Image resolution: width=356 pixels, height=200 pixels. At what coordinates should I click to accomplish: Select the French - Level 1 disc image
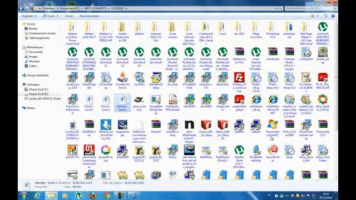[x=89, y=99]
